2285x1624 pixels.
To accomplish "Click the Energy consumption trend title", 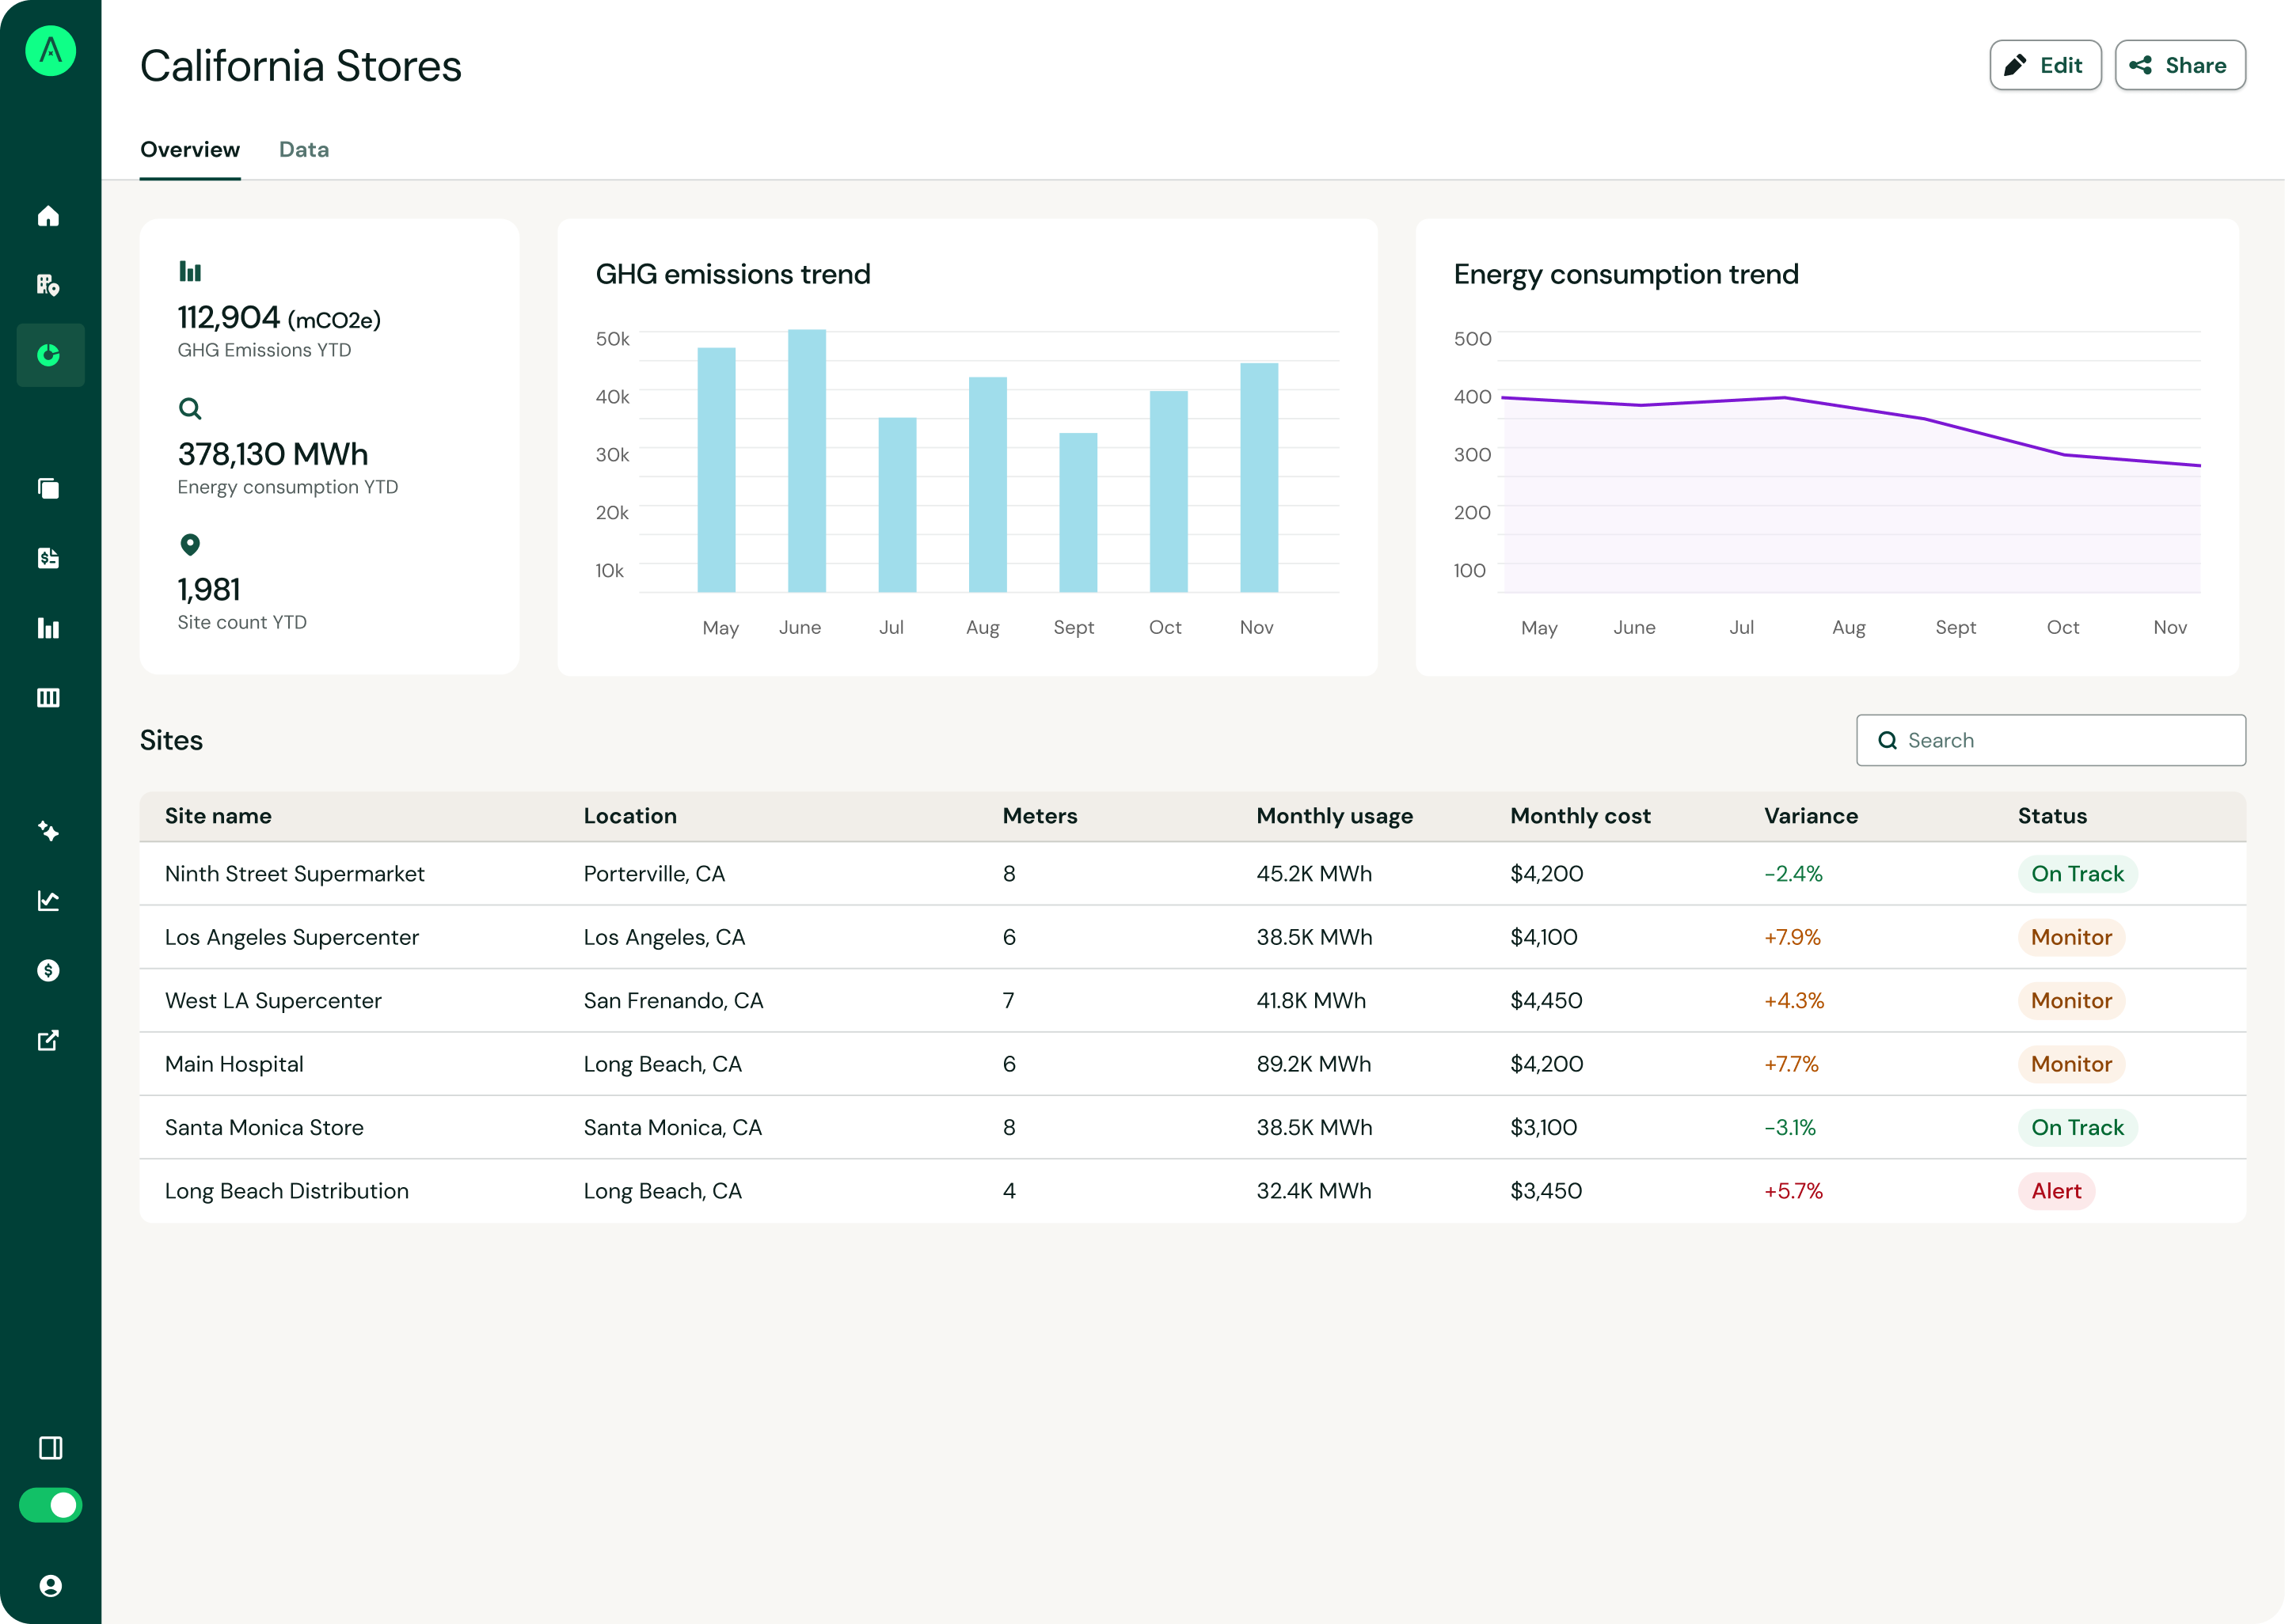I will (x=1625, y=274).
